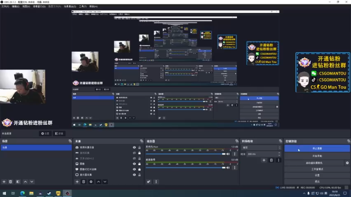Unlock the image slideshow source
Image resolution: width=351 pixels, height=197 pixels.
(140, 169)
